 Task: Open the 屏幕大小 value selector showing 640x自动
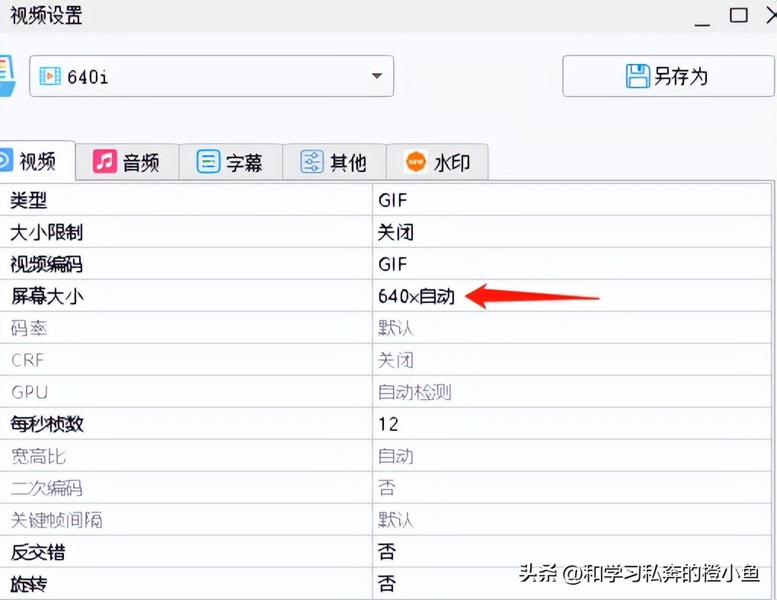click(x=417, y=296)
